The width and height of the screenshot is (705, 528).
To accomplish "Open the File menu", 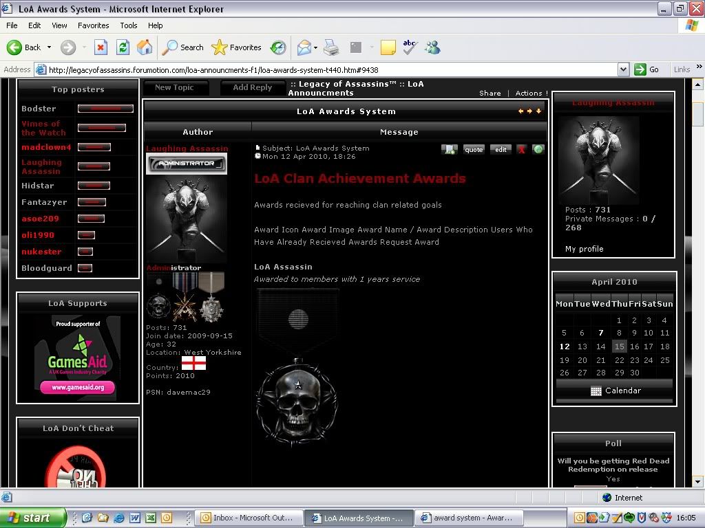I will (12, 25).
